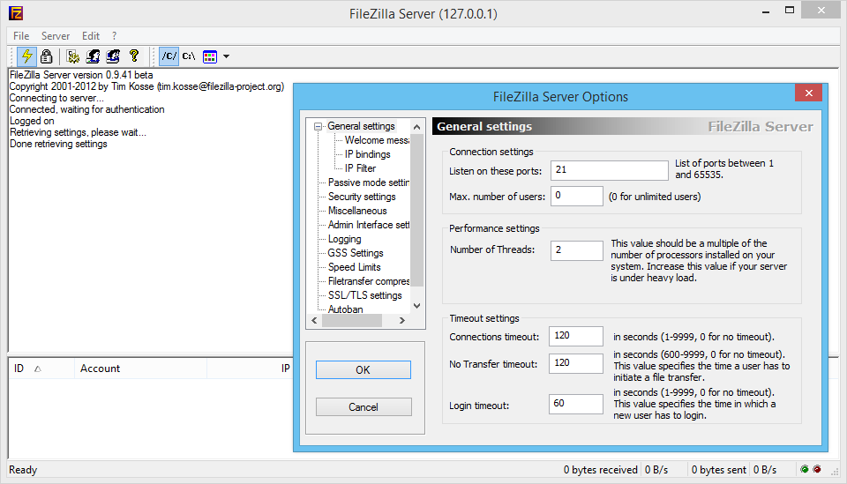Maximize the FileZilla Server main window
The width and height of the screenshot is (847, 484).
pyautogui.click(x=789, y=11)
